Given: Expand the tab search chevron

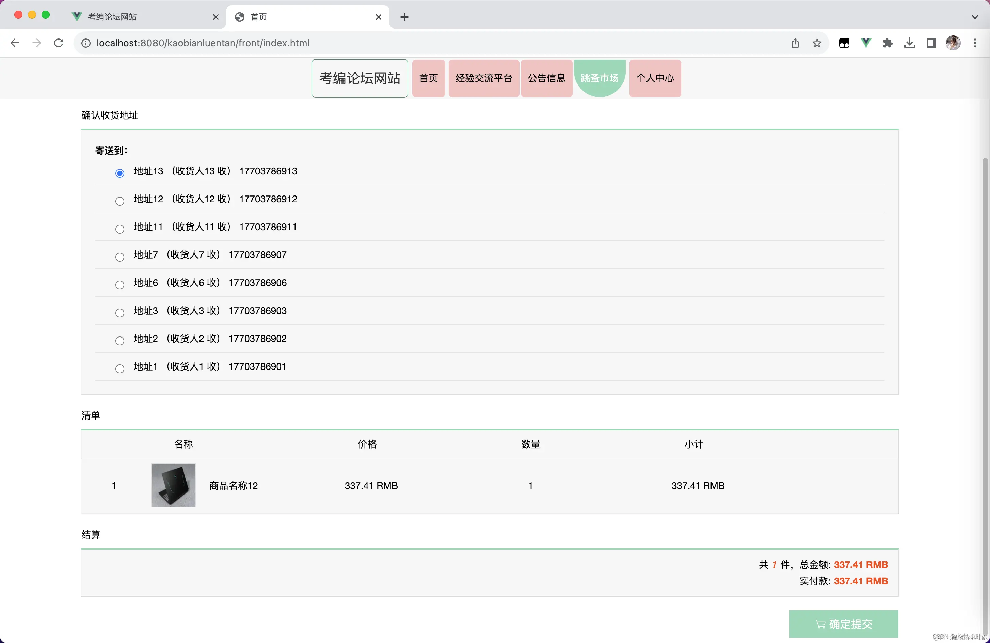Looking at the screenshot, I should pyautogui.click(x=975, y=17).
